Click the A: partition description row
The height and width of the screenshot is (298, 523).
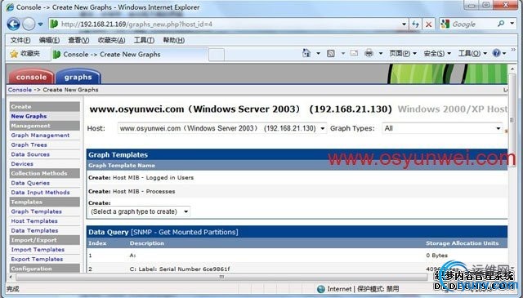[297, 256]
